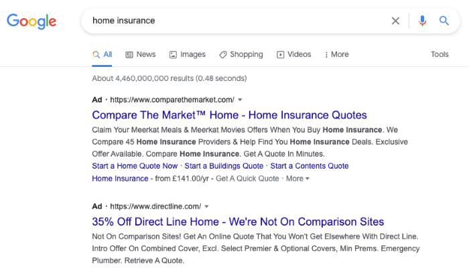
Task: Expand the More search categories menu
Action: tap(337, 54)
